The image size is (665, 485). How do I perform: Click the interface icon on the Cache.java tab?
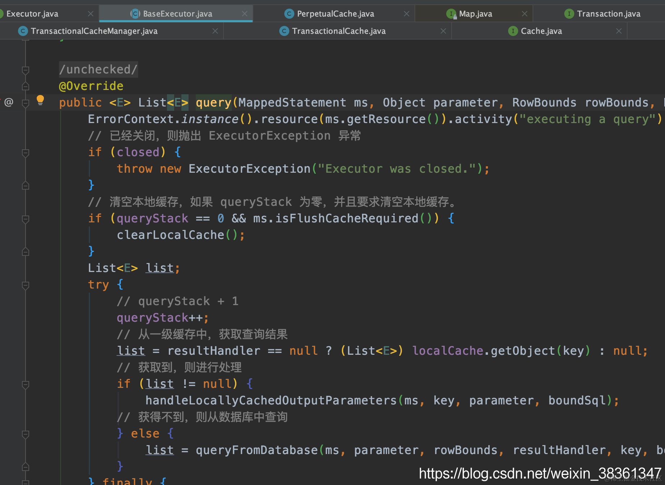tap(513, 31)
